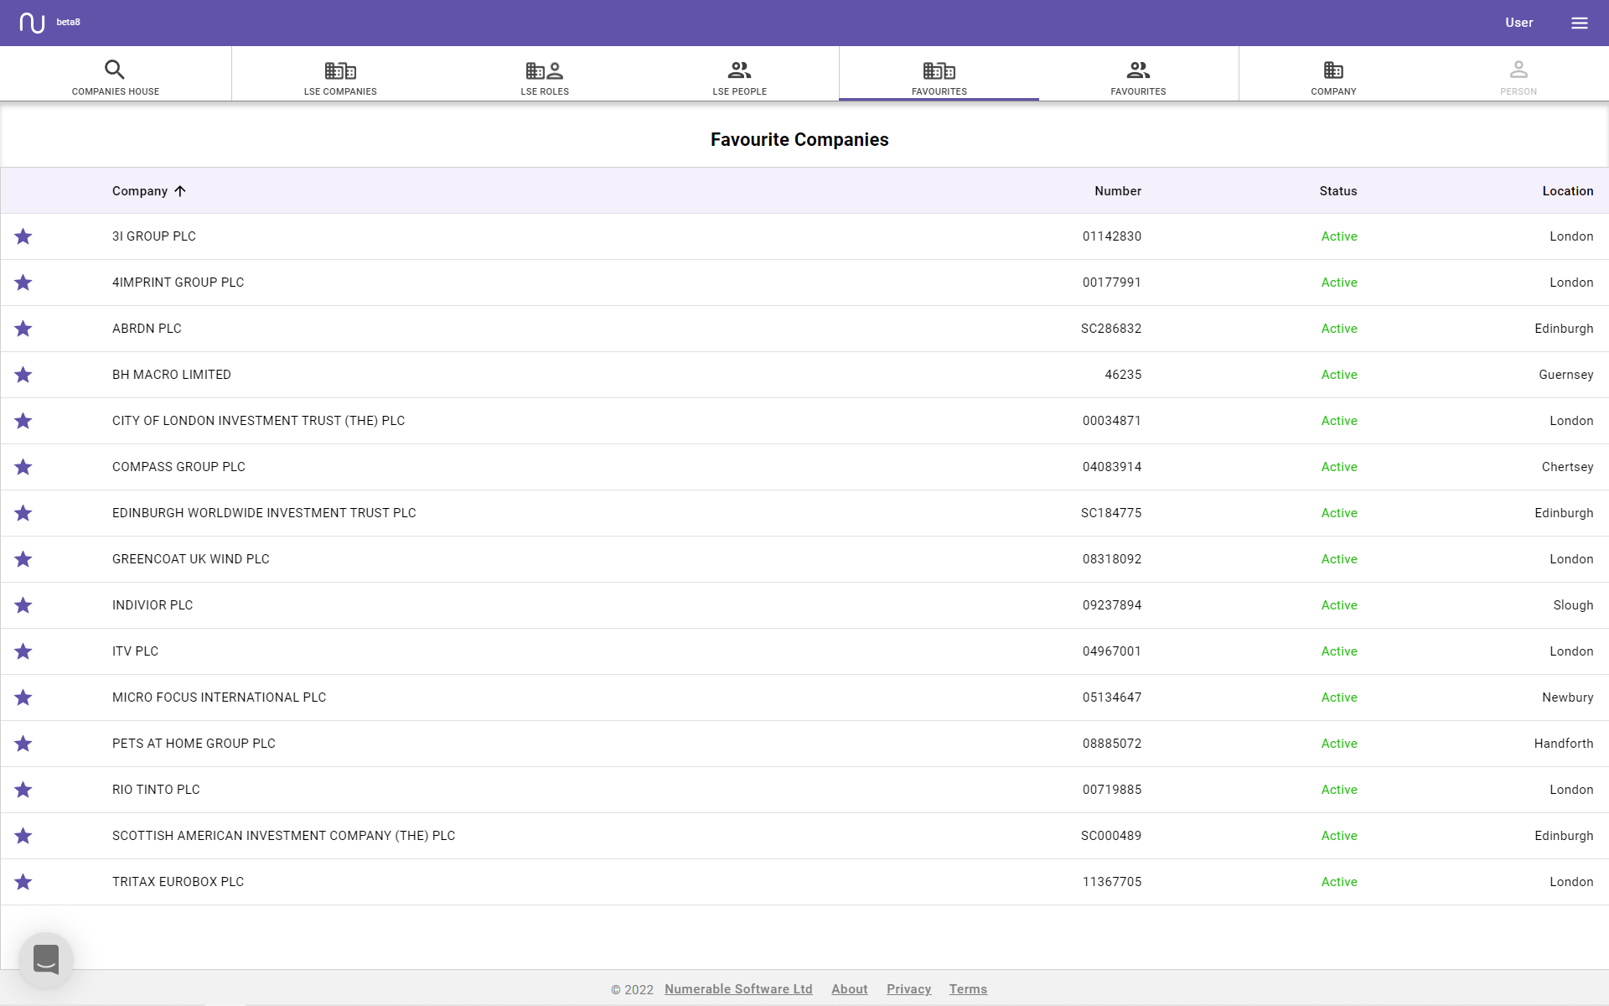Click the Chertsey location cell

click(1567, 467)
